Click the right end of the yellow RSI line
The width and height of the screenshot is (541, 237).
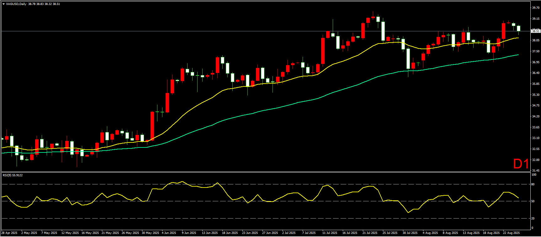tap(518, 198)
